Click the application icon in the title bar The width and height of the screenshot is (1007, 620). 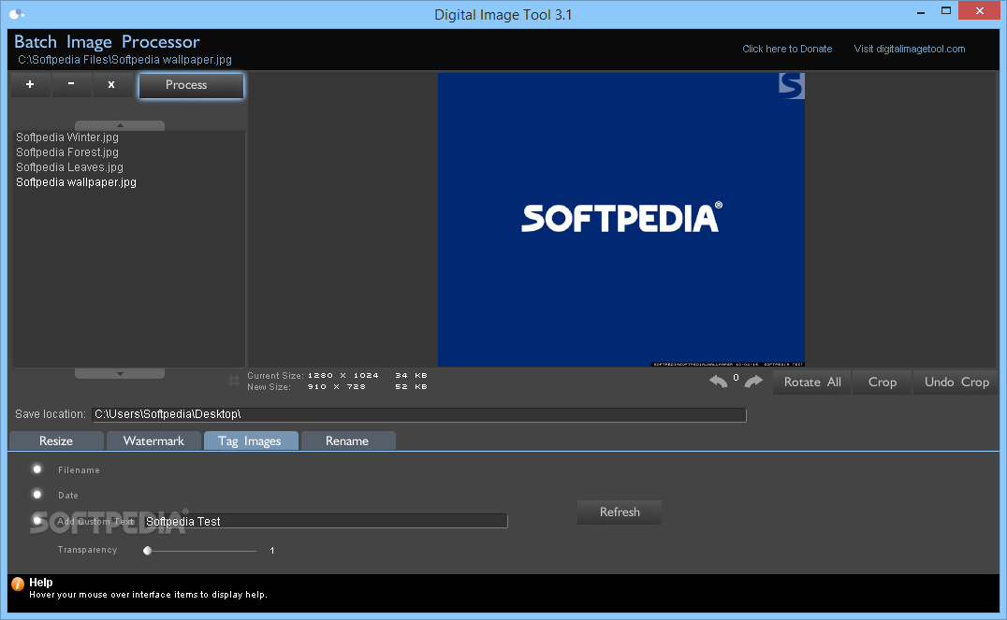17,14
